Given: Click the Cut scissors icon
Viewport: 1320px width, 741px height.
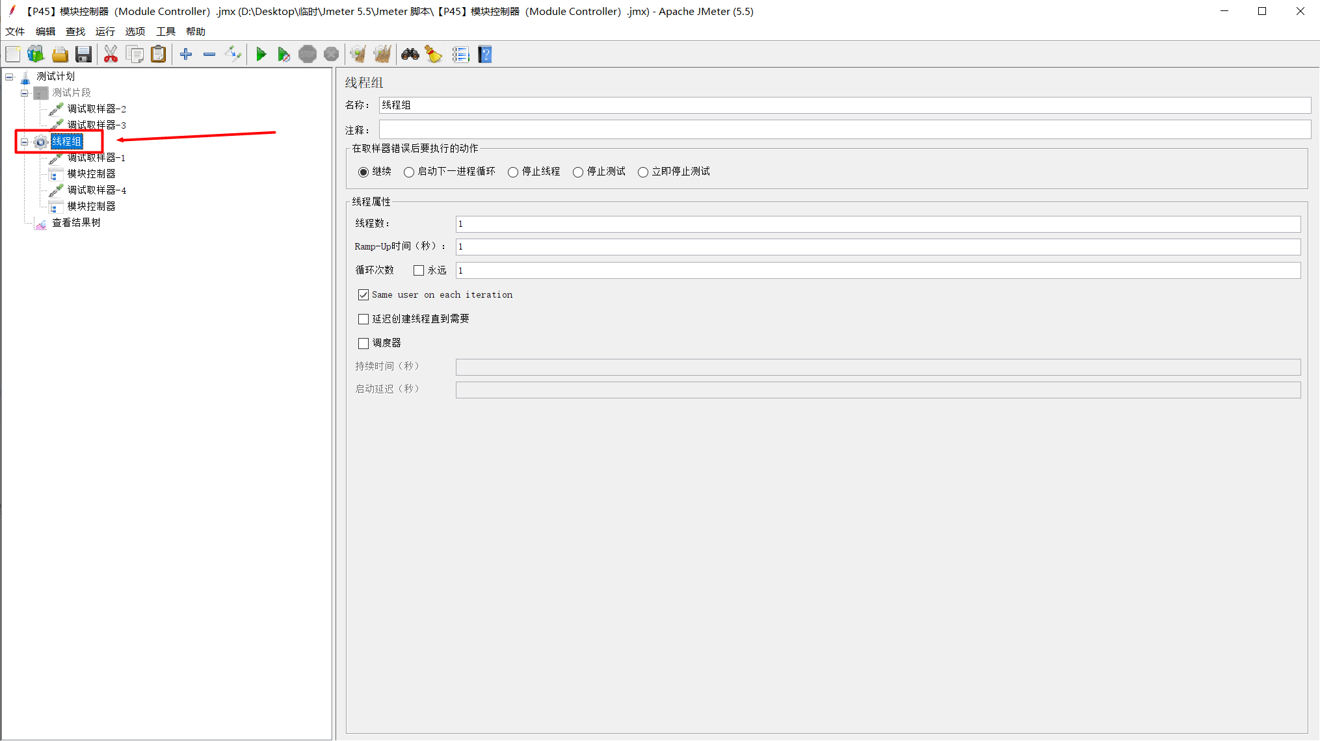Looking at the screenshot, I should point(111,55).
